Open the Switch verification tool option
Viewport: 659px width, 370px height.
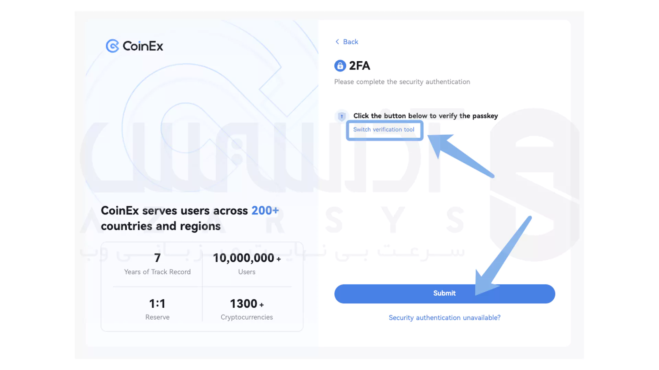coord(384,130)
